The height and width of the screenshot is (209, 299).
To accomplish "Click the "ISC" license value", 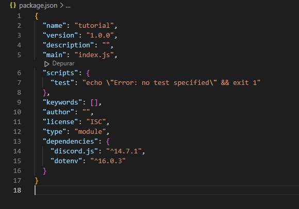I will 96,122.
